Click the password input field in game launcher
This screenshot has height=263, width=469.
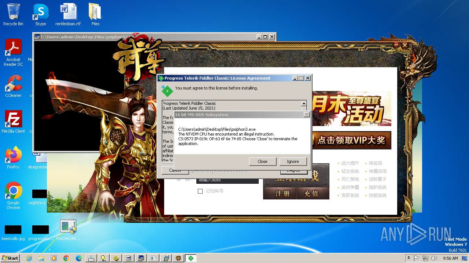click(227, 180)
